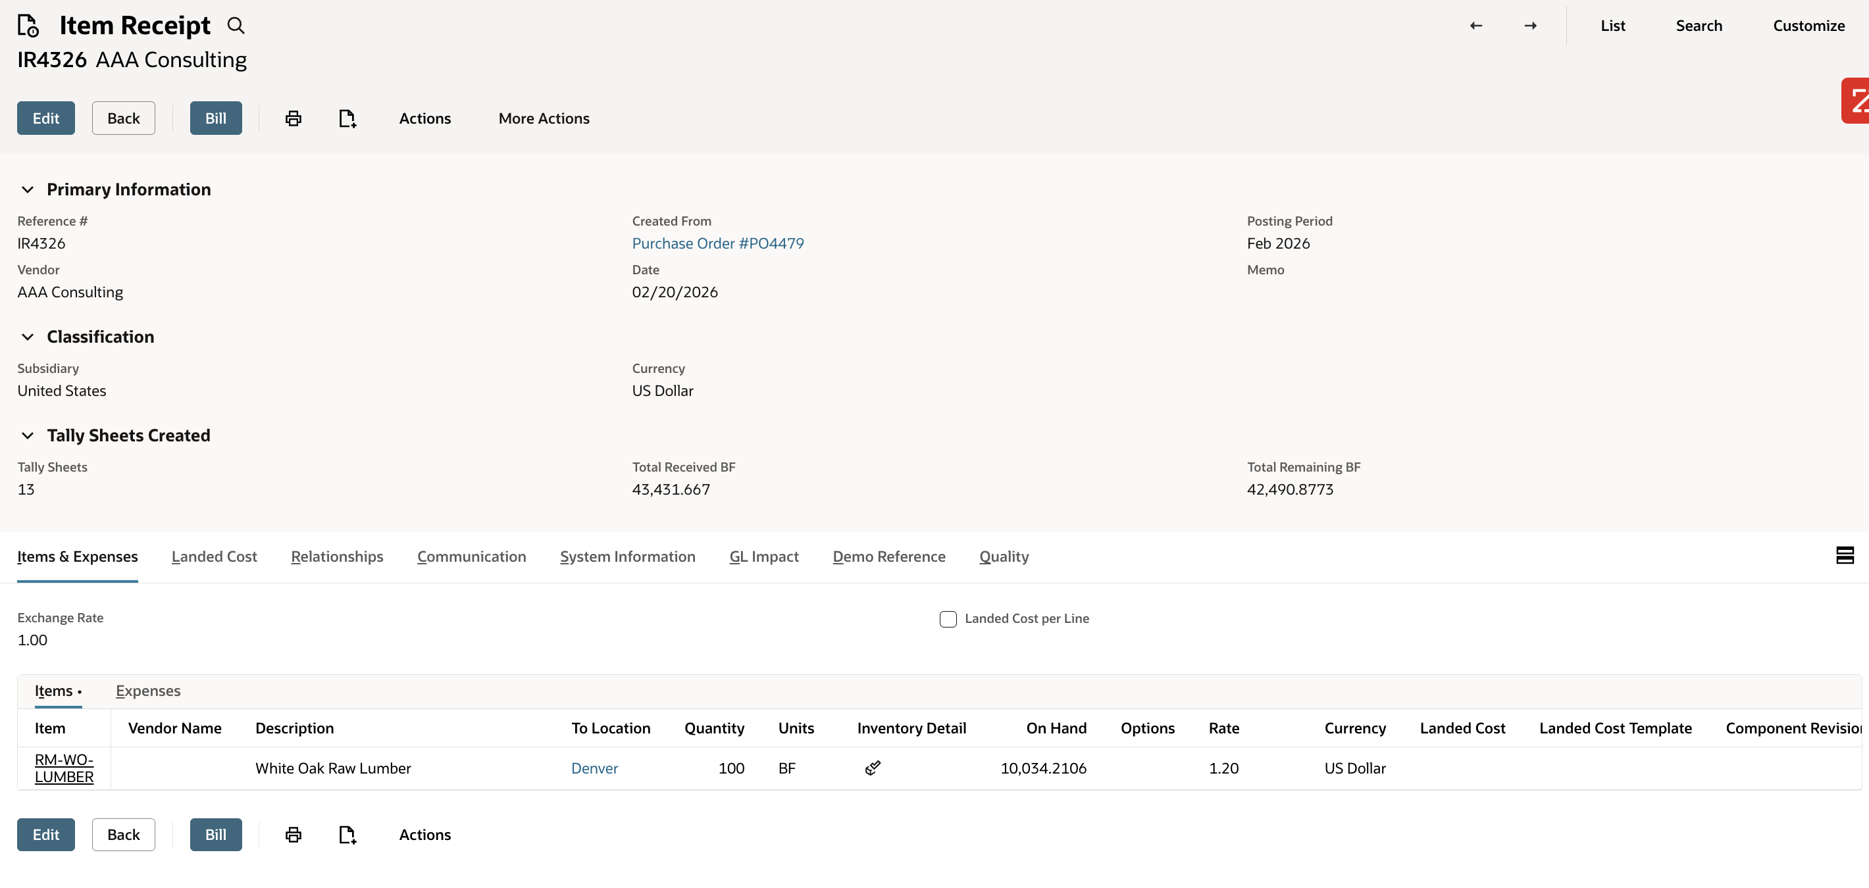Click the red Z widget at screen edge
1869x888 pixels.
click(x=1856, y=101)
